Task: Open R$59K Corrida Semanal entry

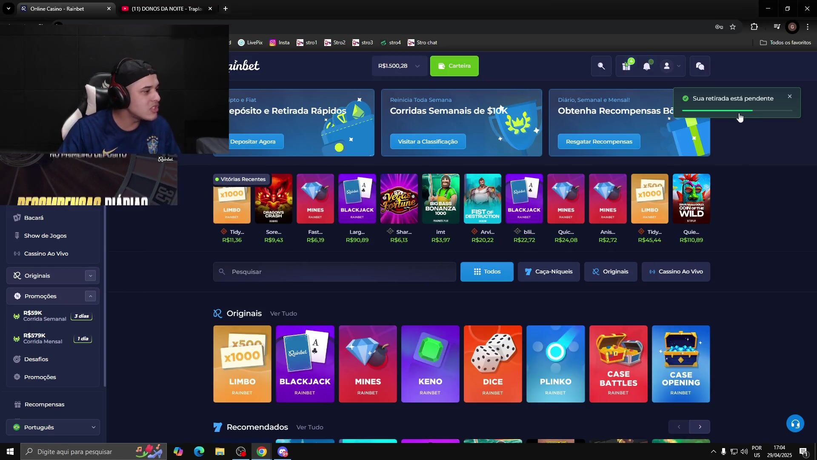Action: tap(53, 316)
